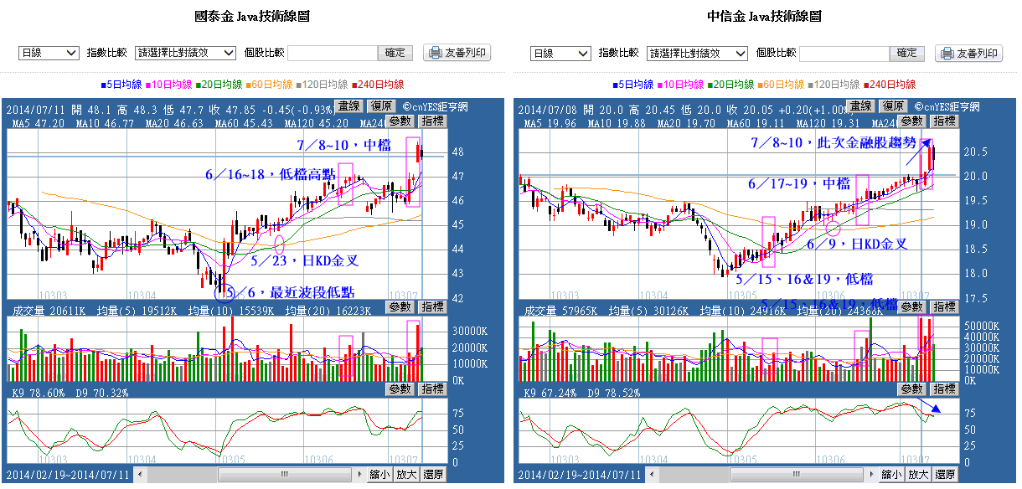The height and width of the screenshot is (489, 1022).
Task: Open 參數 for 國泰金 KD panel
Action: (x=400, y=389)
